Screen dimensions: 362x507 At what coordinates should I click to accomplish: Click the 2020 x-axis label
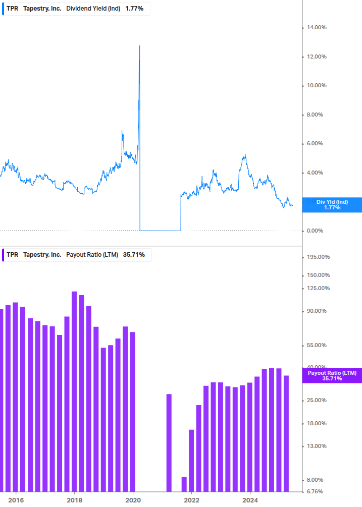[x=133, y=500]
